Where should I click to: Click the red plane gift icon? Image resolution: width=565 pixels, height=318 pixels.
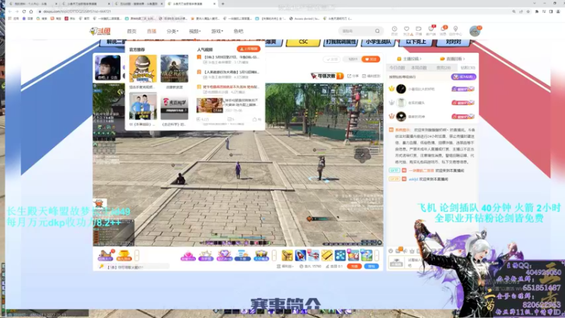[x=314, y=255]
